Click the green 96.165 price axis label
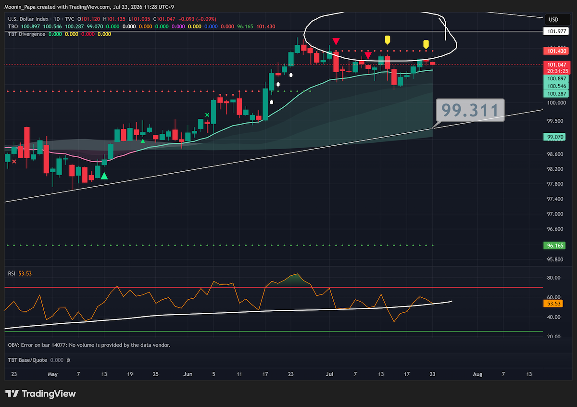This screenshot has width=577, height=407. (555, 245)
